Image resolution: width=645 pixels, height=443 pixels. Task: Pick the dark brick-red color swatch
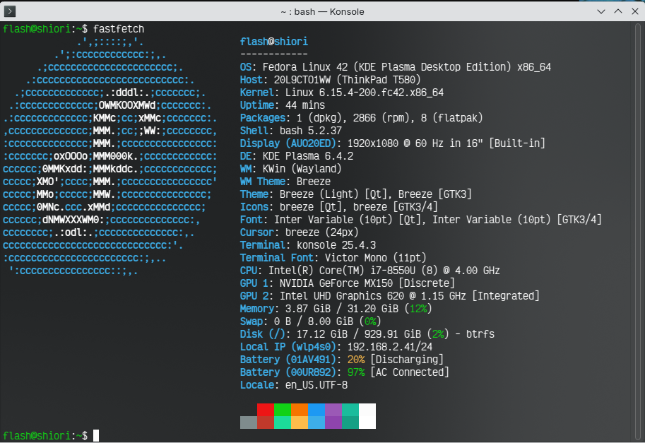(x=266, y=423)
